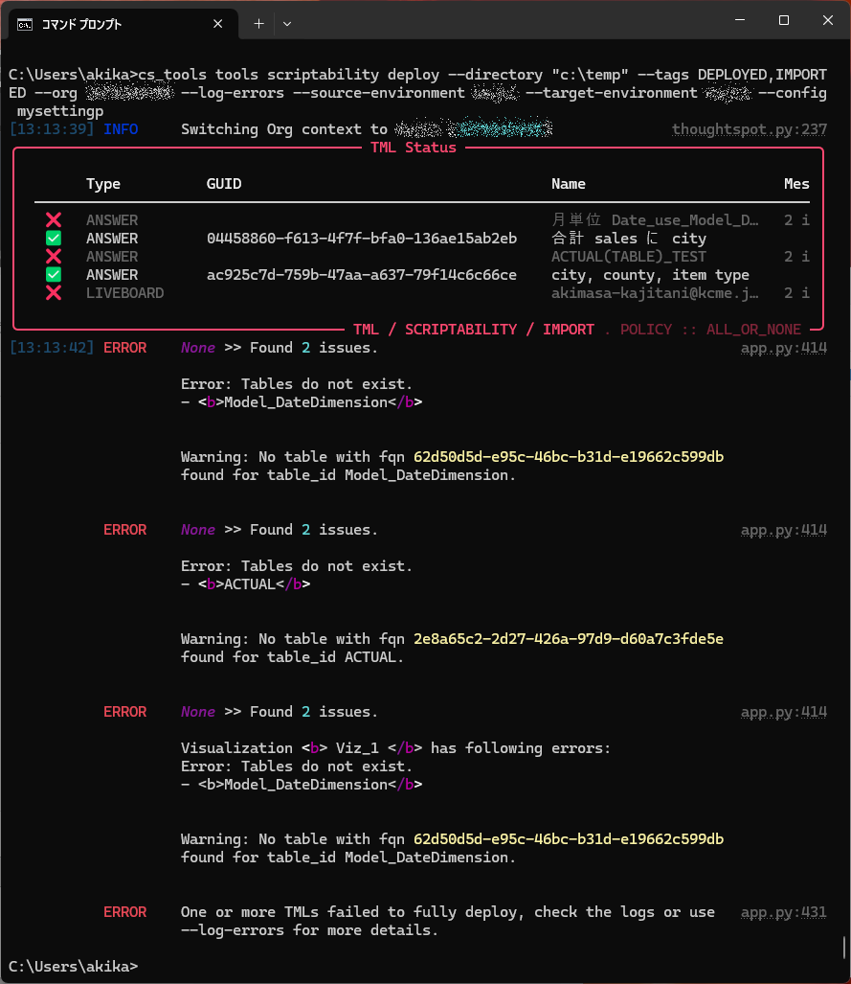Close the コマンド プロンプト tab
Image resolution: width=851 pixels, height=984 pixels.
[218, 24]
